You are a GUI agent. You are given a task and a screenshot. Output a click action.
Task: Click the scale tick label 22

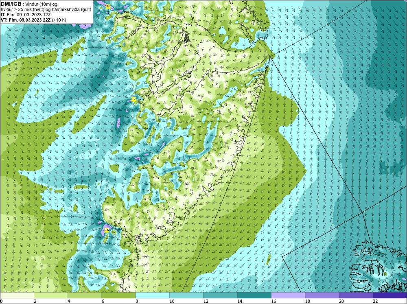click(375, 301)
